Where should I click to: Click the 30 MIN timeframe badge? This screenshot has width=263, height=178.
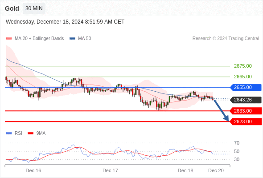pyautogui.click(x=34, y=8)
